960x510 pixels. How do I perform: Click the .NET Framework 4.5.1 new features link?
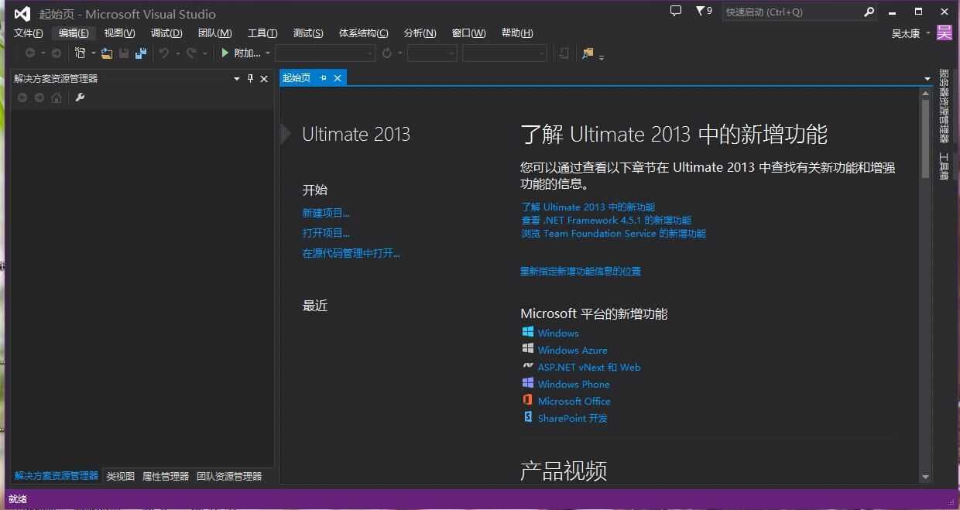(606, 221)
